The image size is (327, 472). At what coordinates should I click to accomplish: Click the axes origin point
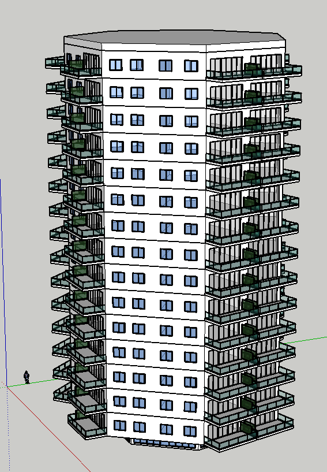point(6,386)
